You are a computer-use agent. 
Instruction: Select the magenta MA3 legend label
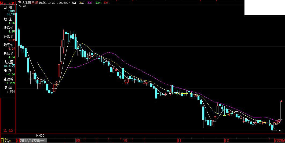pos(90,3)
